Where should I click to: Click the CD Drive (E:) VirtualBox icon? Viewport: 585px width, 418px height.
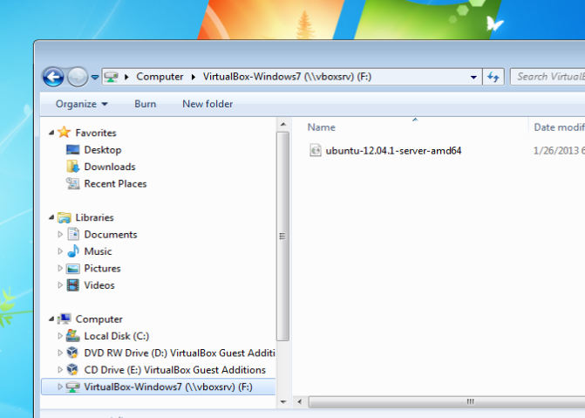[72, 369]
